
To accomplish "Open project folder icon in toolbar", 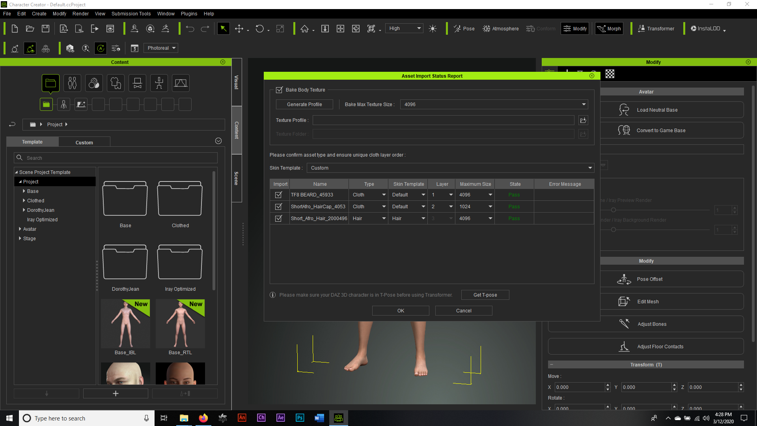I will pos(30,28).
